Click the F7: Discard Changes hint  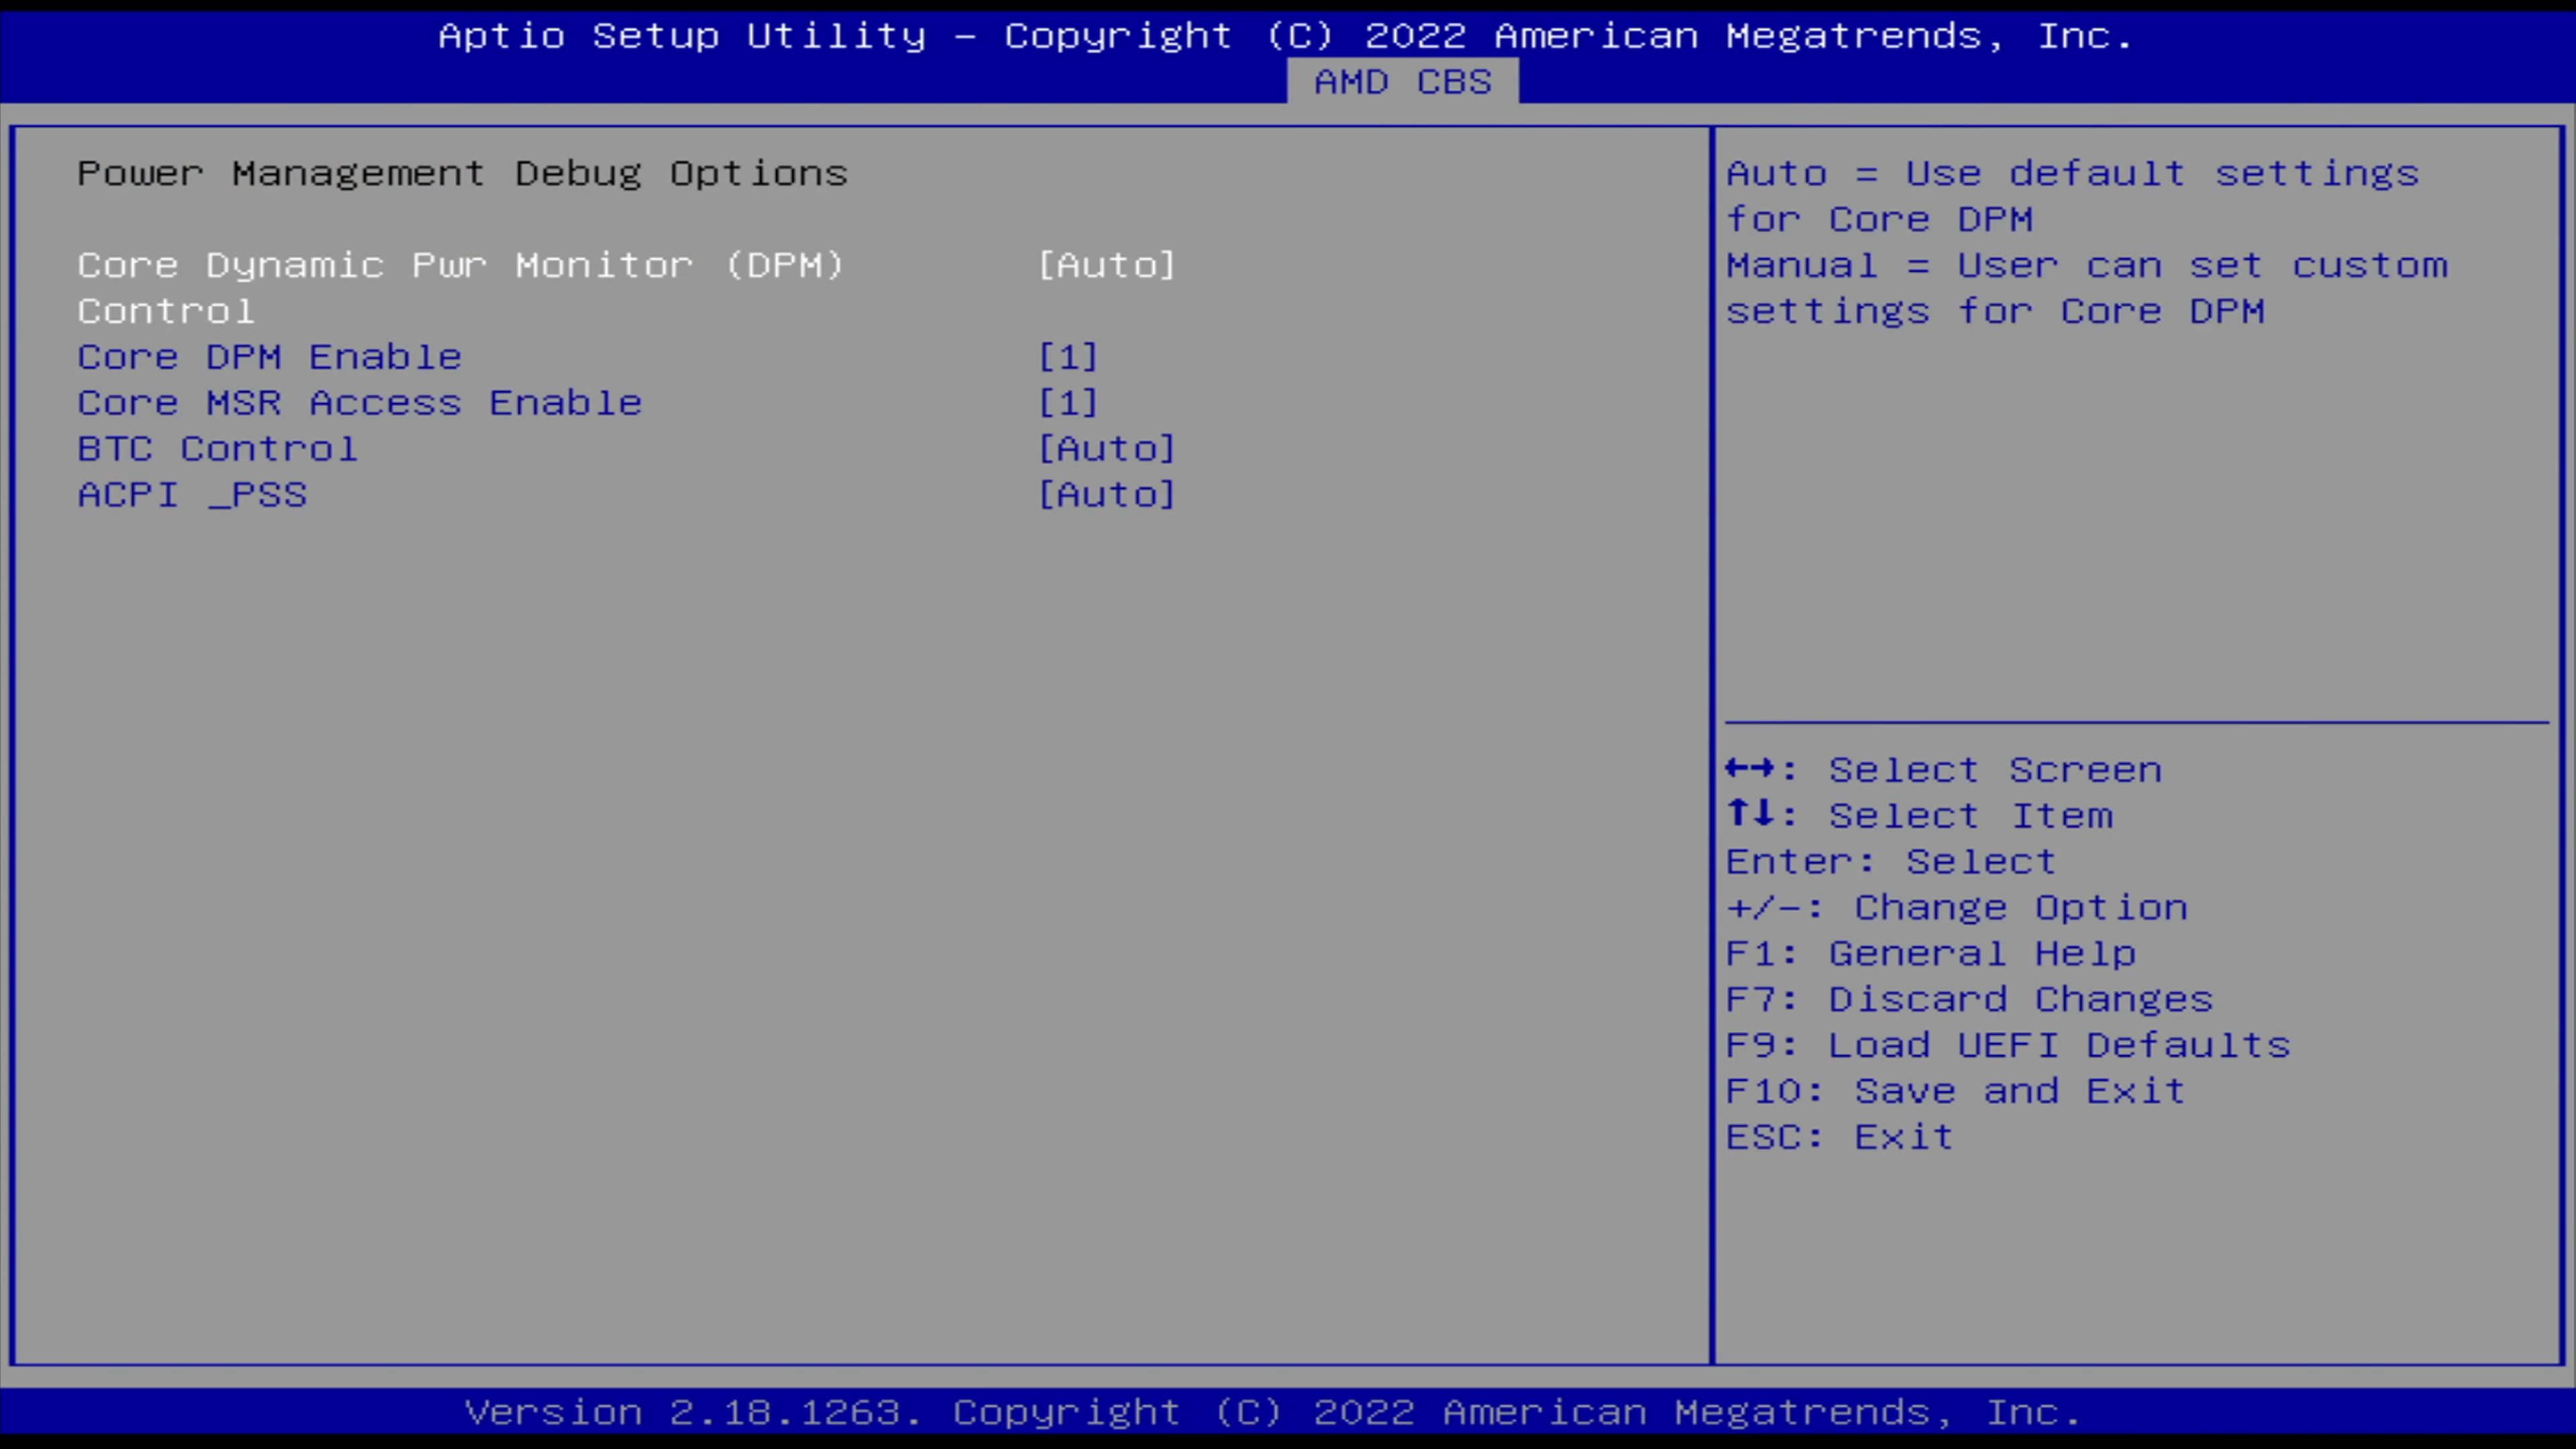point(1970,1000)
